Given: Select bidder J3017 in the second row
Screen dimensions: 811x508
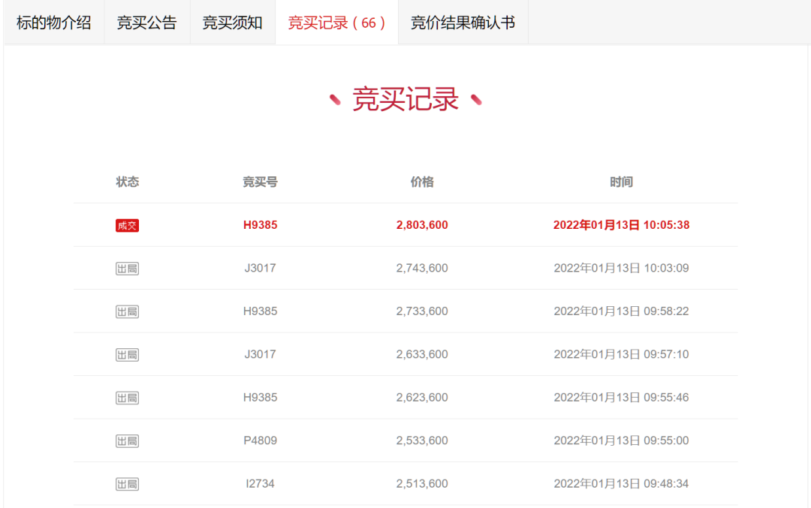Looking at the screenshot, I should (x=258, y=268).
